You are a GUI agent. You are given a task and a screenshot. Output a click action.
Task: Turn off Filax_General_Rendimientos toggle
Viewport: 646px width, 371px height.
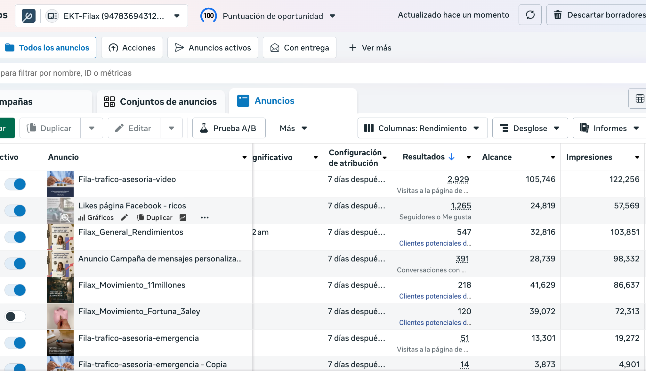coord(15,237)
